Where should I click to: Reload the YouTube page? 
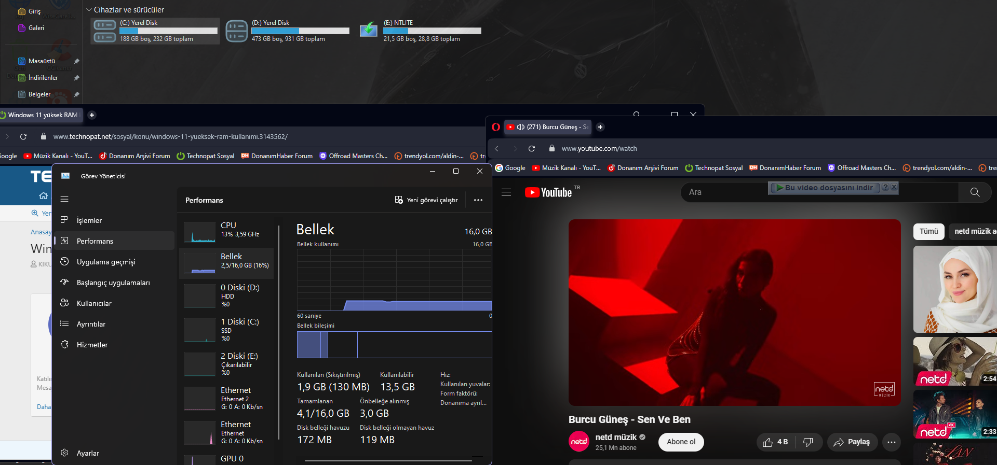point(532,149)
